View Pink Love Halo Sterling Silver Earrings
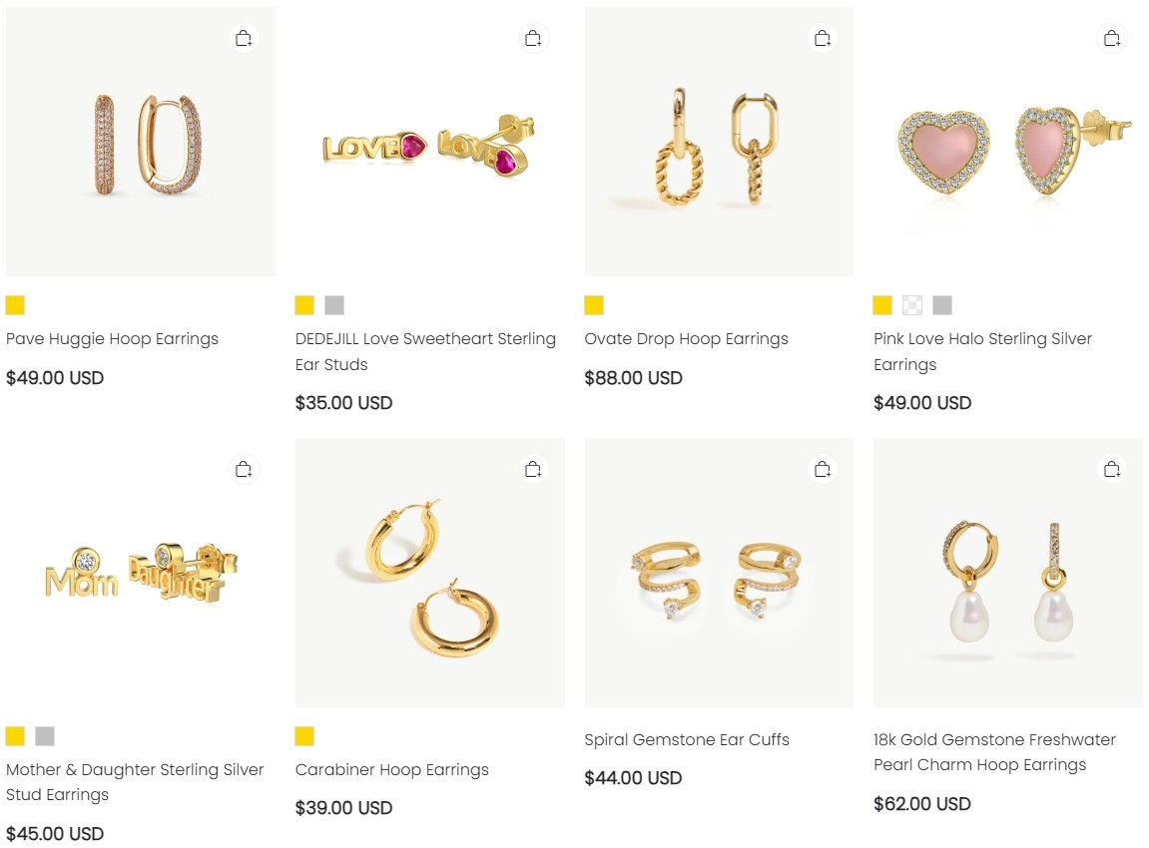Screen dimensions: 1149x848 (x=1008, y=142)
